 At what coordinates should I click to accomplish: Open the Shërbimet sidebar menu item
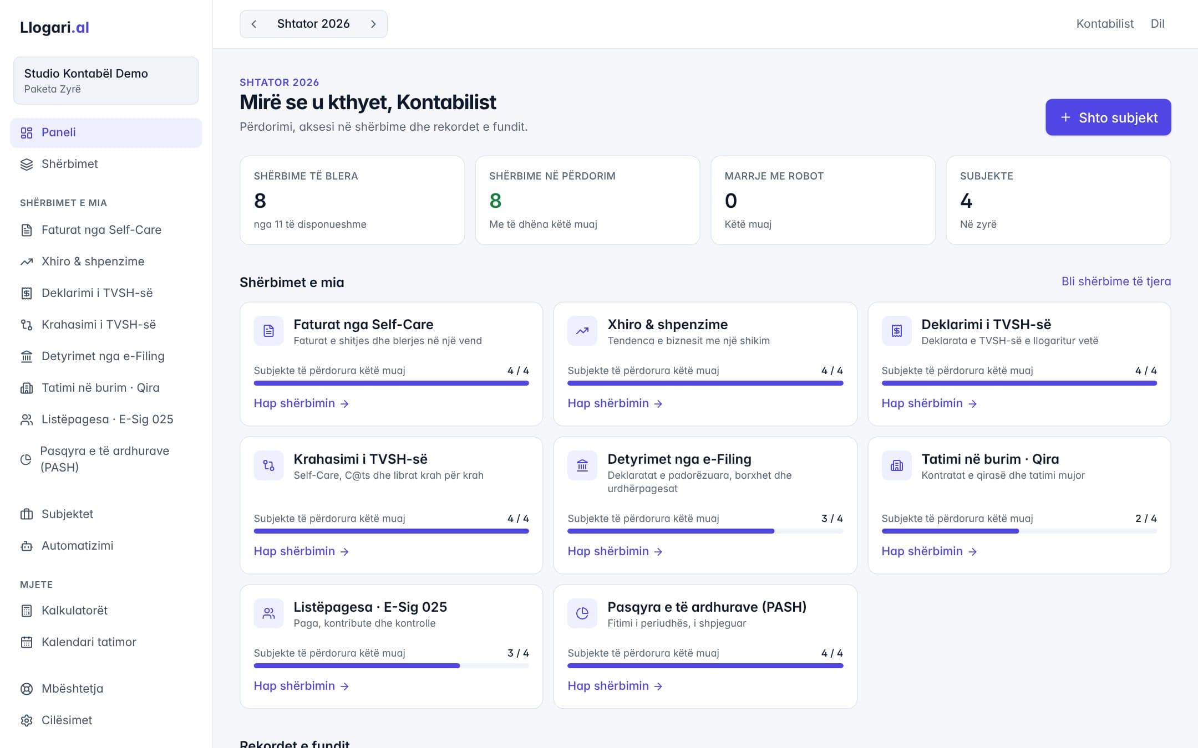tap(106, 164)
